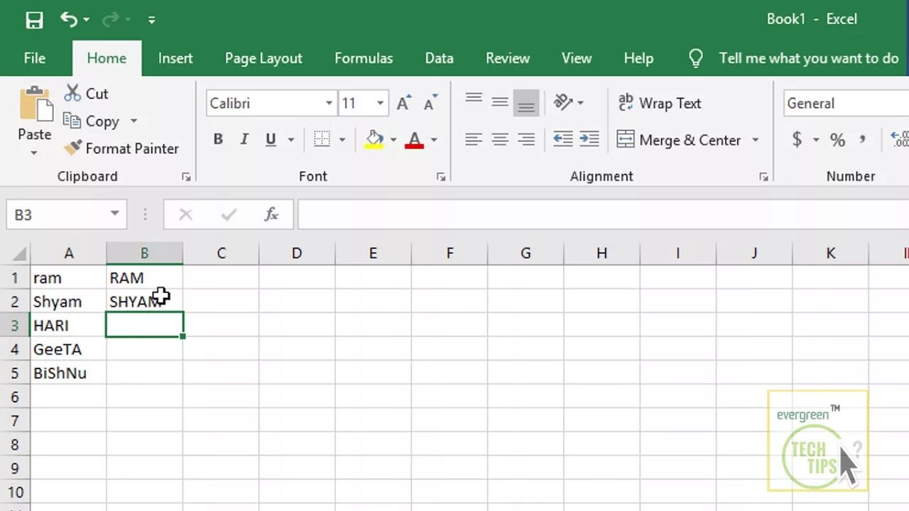This screenshot has width=909, height=511.
Task: Click the Save icon in title bar
Action: tap(34, 20)
